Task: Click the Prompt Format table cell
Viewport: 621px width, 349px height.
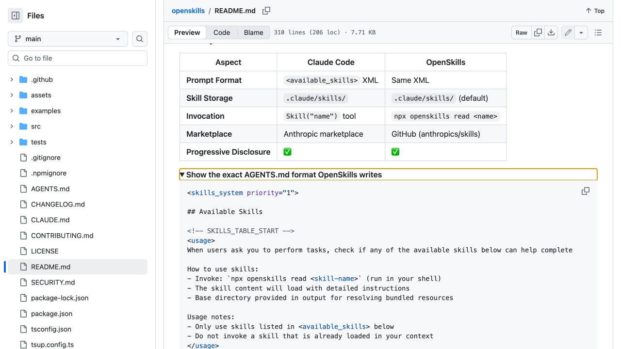Action: [229, 80]
